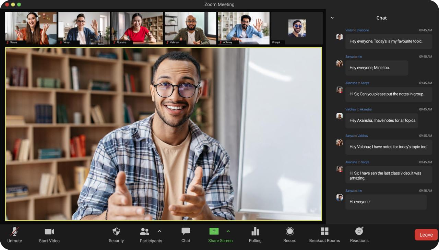Click the Chat panel title
Screen dimensions: 439x250
(x=381, y=18)
